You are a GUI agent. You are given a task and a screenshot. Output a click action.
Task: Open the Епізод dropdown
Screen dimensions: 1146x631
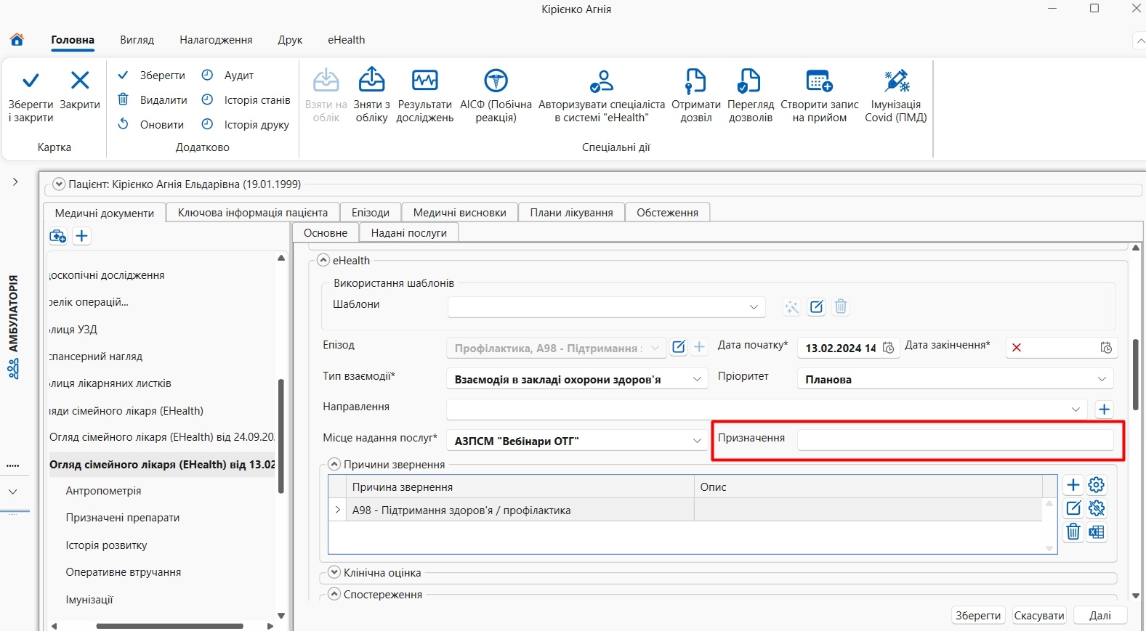click(655, 349)
